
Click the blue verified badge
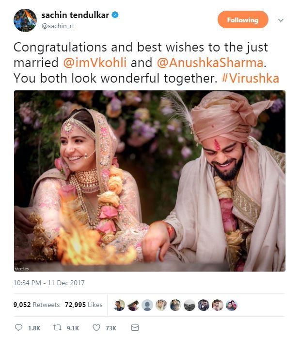click(x=115, y=16)
